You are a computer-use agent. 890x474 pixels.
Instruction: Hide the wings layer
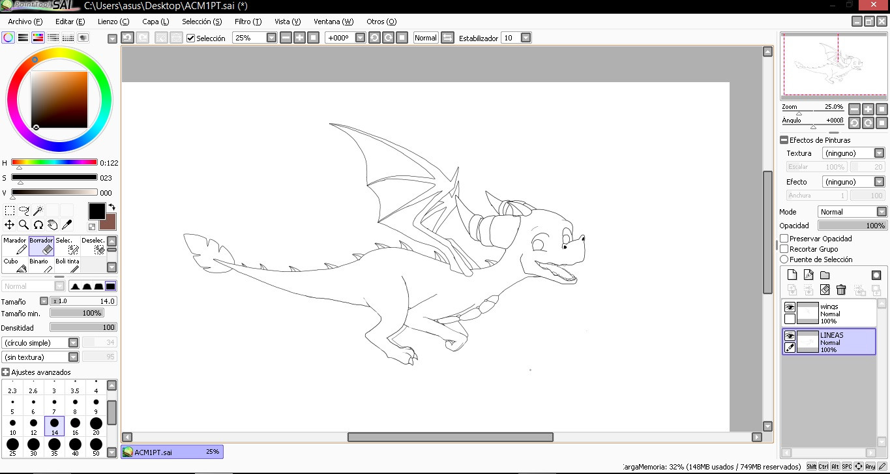pos(790,307)
